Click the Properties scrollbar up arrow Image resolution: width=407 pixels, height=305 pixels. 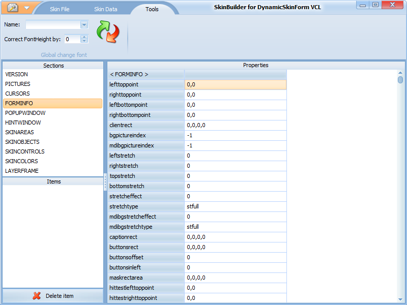(400, 73)
